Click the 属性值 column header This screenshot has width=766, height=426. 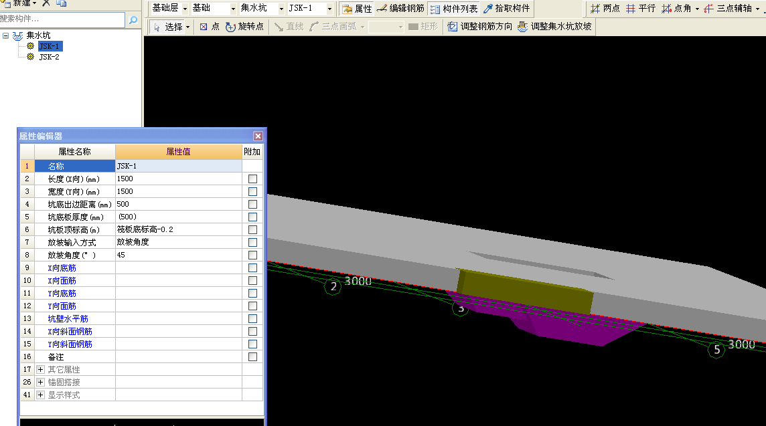coord(179,152)
